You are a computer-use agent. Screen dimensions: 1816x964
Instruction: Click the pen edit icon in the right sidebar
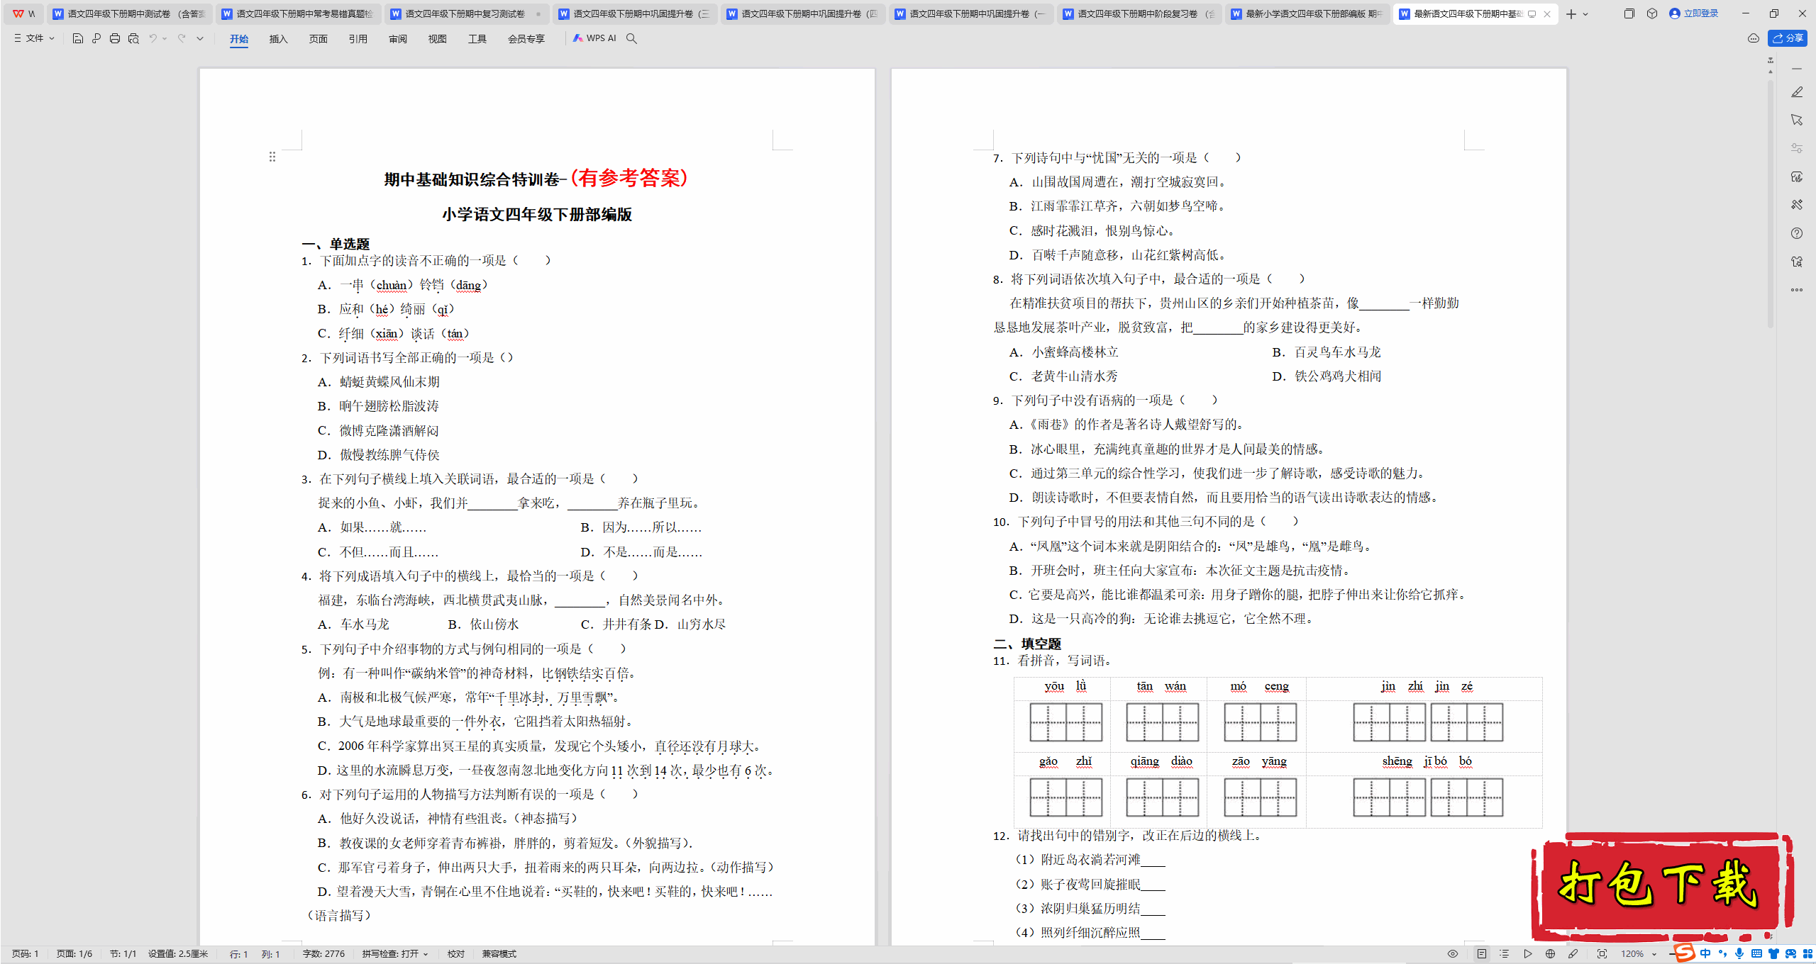click(1797, 92)
